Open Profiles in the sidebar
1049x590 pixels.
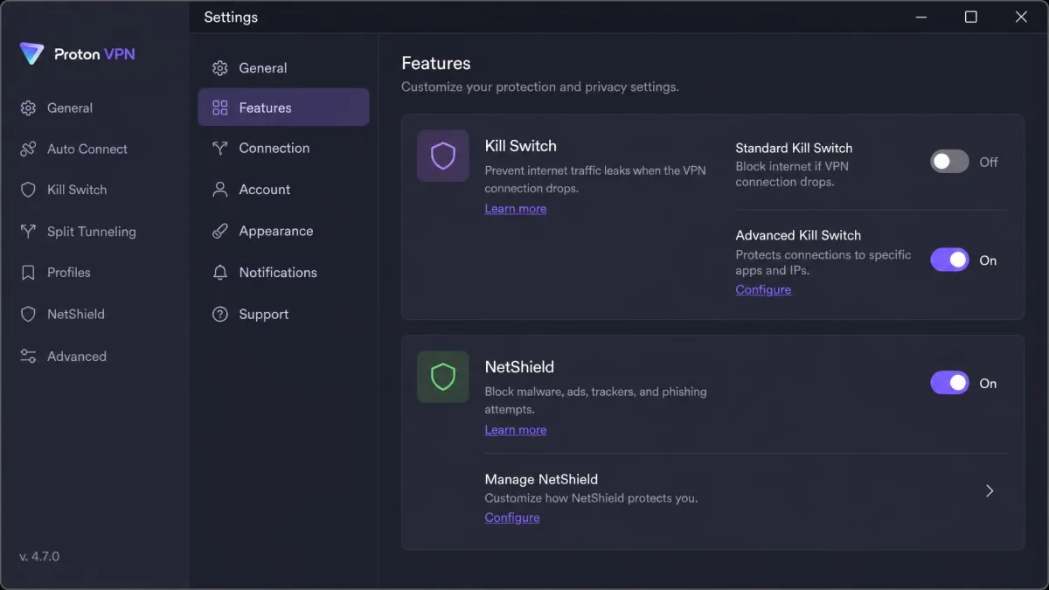pyautogui.click(x=69, y=273)
